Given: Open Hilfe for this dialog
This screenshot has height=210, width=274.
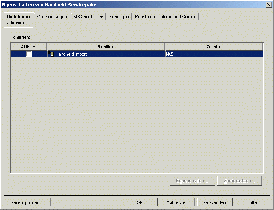Looking at the screenshot, I should tap(252, 202).
